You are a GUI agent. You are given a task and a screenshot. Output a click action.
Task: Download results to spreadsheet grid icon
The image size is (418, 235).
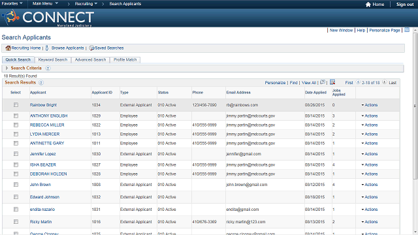coord(332,82)
